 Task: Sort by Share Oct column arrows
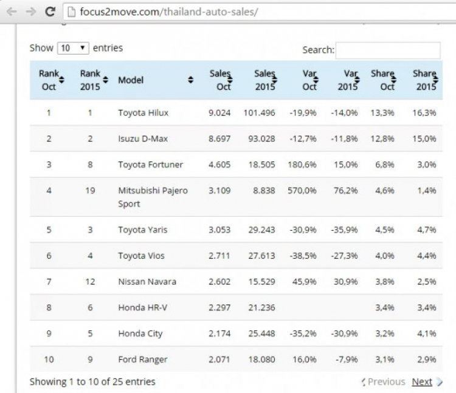pos(394,80)
